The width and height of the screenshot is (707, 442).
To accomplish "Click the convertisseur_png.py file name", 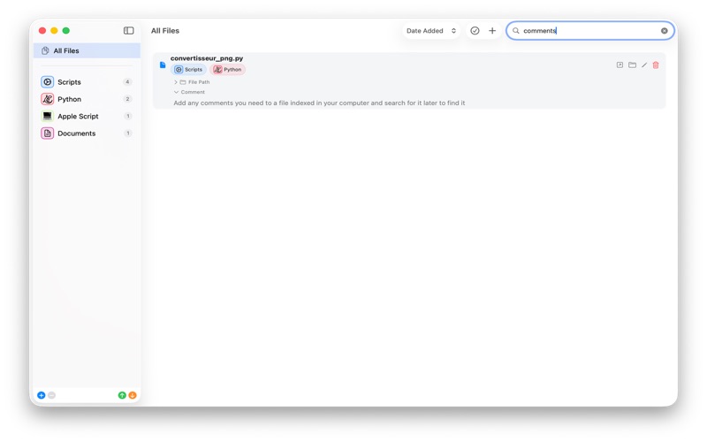I will [207, 58].
